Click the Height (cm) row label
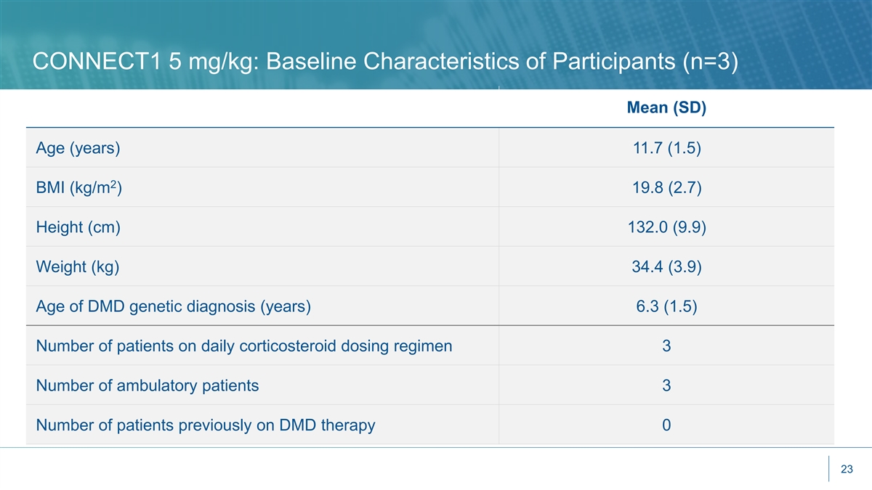Image resolution: width=872 pixels, height=490 pixels. [78, 228]
